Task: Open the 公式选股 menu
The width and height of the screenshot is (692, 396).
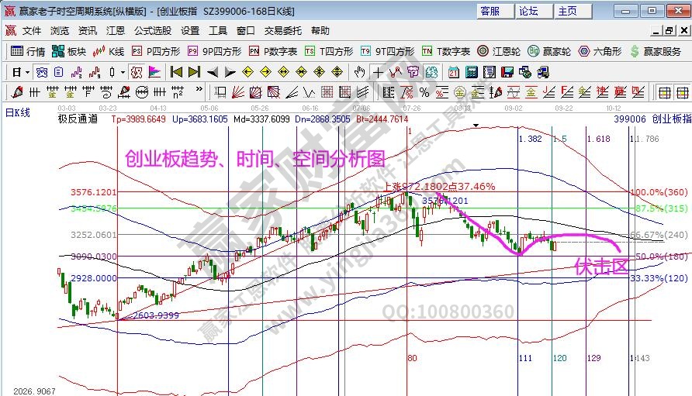Action: click(153, 31)
